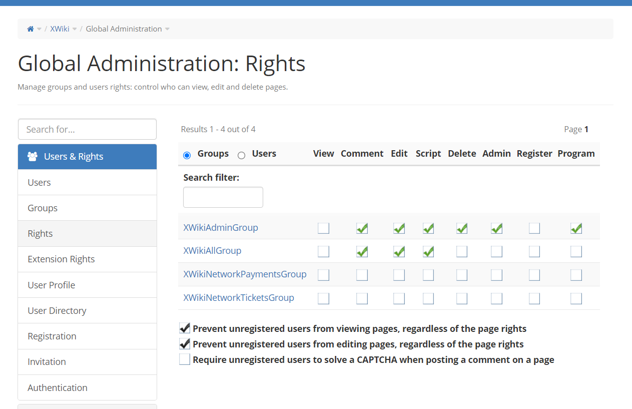Open the XWiki breadcrumb link
This screenshot has width=632, height=409.
tap(60, 29)
